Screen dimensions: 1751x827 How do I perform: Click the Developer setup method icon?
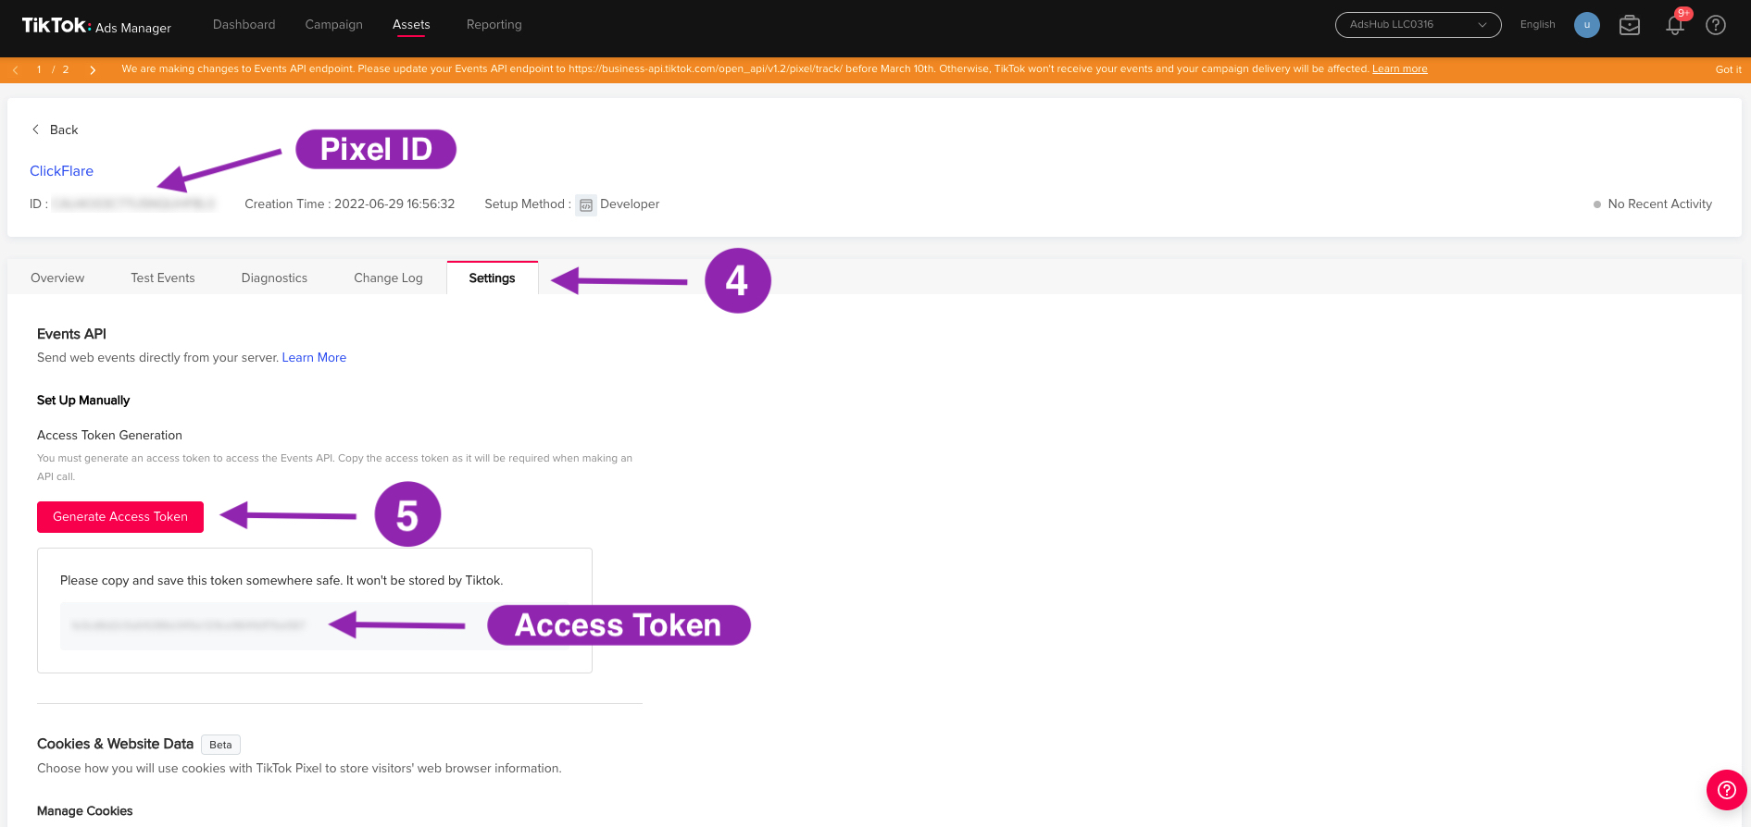click(585, 204)
